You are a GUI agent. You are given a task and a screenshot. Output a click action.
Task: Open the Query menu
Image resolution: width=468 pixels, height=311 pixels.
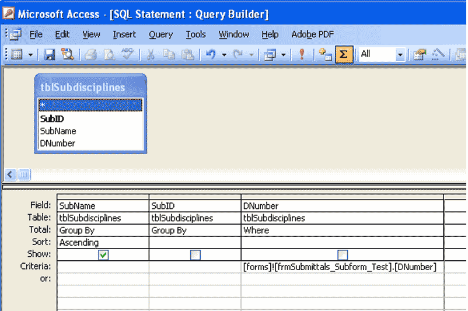coord(160,34)
